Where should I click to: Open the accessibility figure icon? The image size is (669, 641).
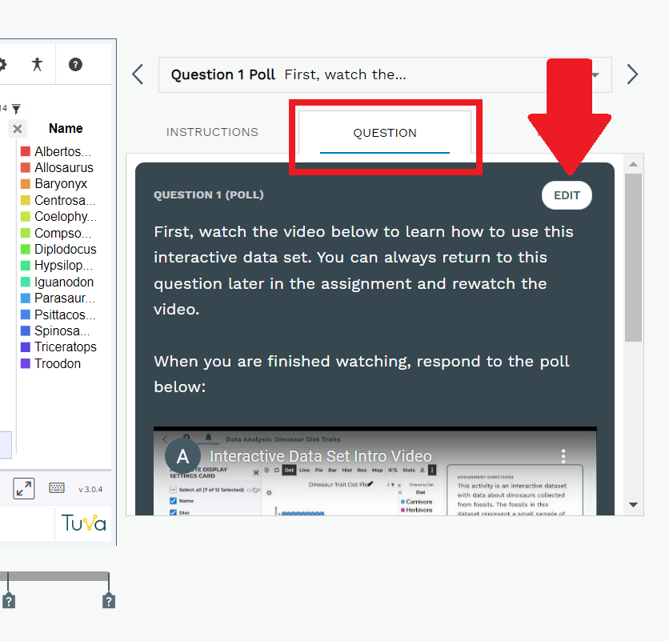[x=37, y=65]
